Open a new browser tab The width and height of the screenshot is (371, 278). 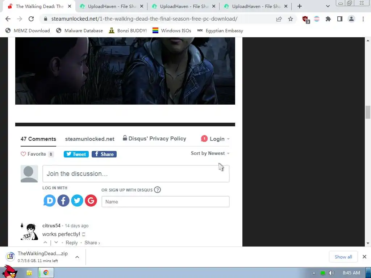[300, 7]
